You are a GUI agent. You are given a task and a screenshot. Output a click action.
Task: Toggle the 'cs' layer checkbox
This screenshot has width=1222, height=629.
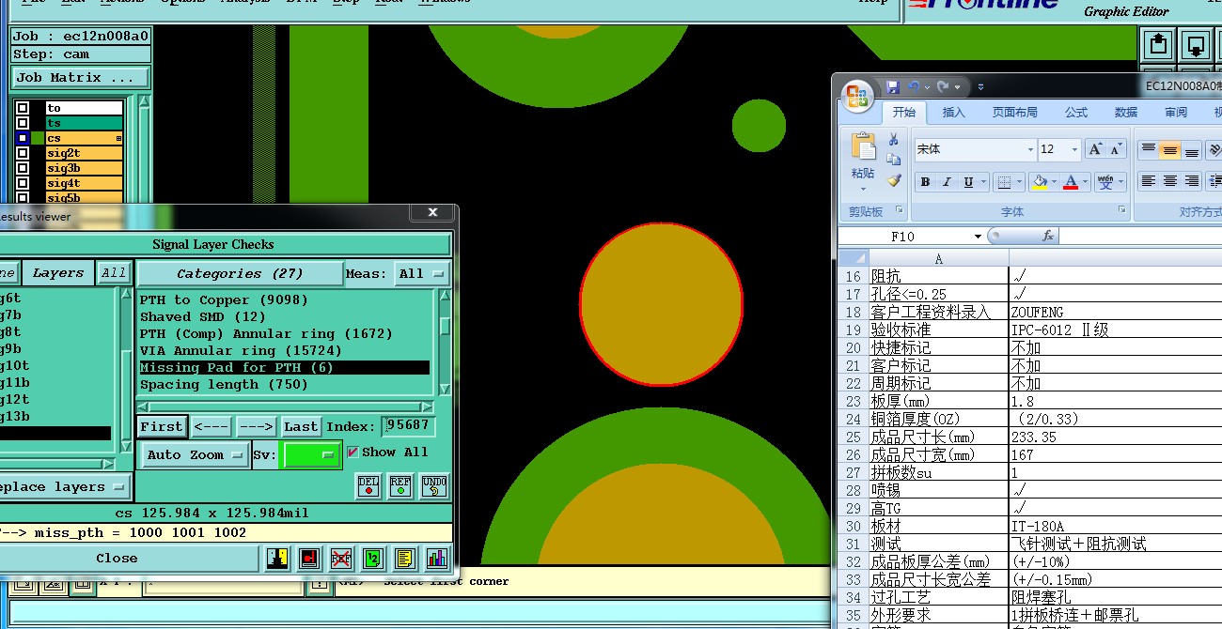(x=23, y=138)
